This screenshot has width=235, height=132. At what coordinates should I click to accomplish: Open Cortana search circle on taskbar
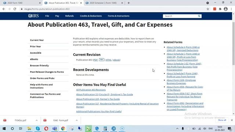(12, 129)
